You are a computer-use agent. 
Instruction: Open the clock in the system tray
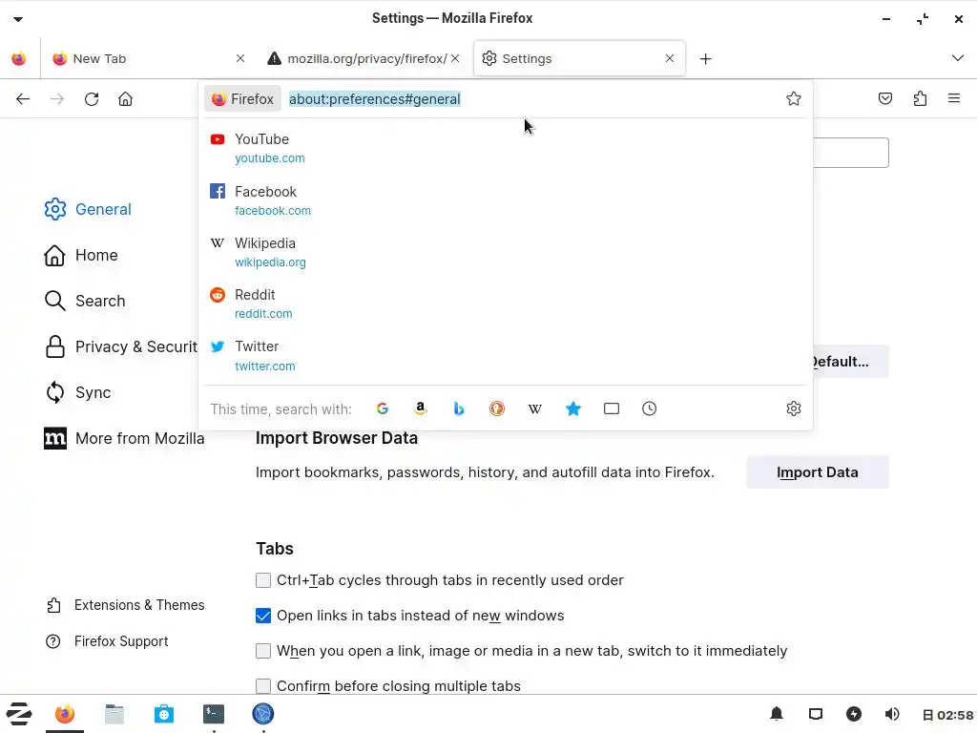click(948, 715)
